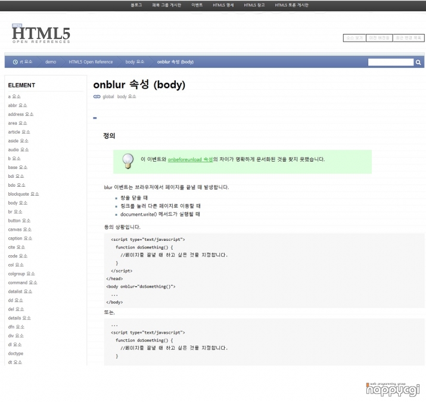Open 'b 요소' in the sidebar
This screenshot has height=402, width=426.
click(14, 158)
